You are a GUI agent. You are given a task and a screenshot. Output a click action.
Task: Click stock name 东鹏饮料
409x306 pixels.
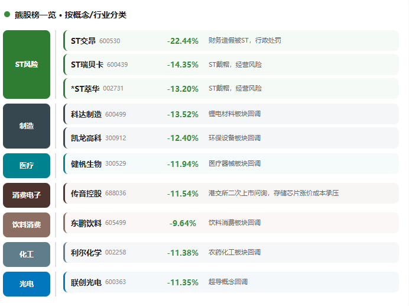tap(86, 223)
